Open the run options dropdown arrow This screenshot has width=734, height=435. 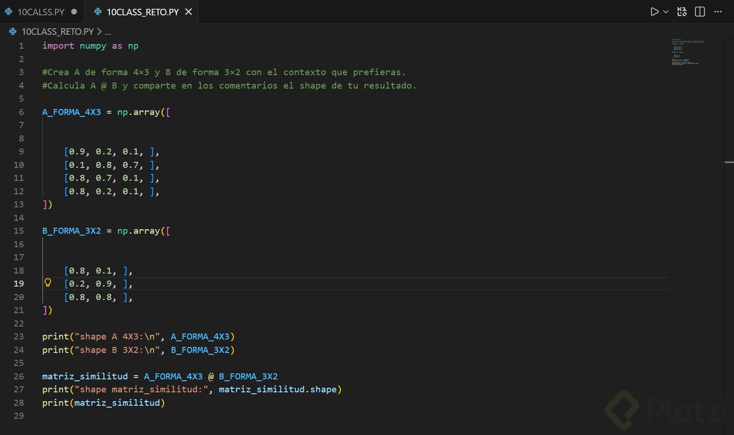tap(666, 12)
